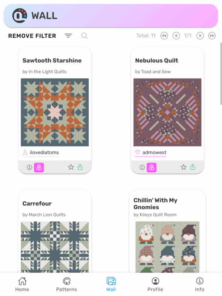Share the Nebulous Quilt card
This screenshot has width=222, height=296.
pos(193,167)
